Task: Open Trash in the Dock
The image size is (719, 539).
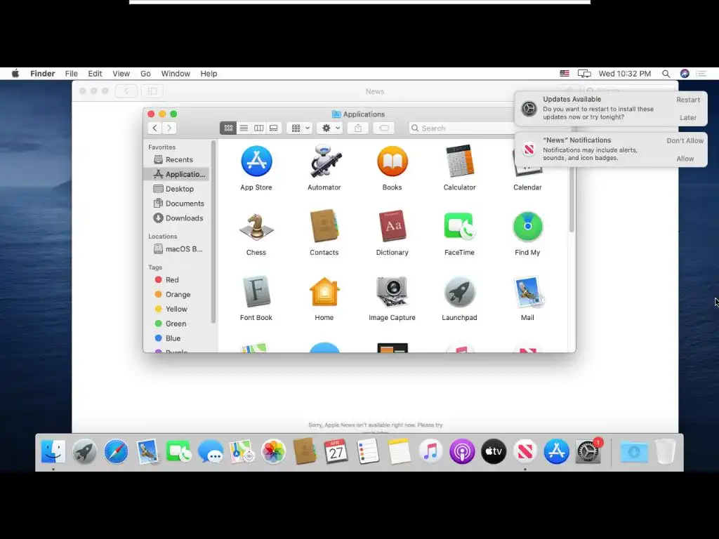Action: coord(666,451)
